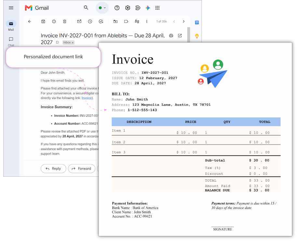Click the email scrollbar thumb
Viewport: 298px width, 242px height.
[x=189, y=35]
